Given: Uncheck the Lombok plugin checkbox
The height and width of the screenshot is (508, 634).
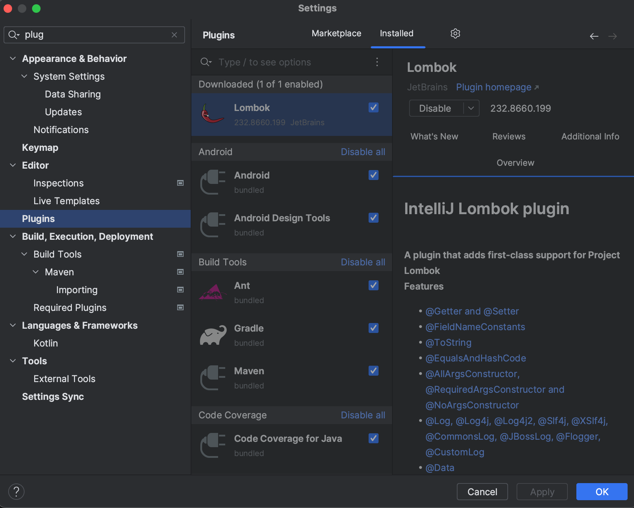Looking at the screenshot, I should point(374,107).
